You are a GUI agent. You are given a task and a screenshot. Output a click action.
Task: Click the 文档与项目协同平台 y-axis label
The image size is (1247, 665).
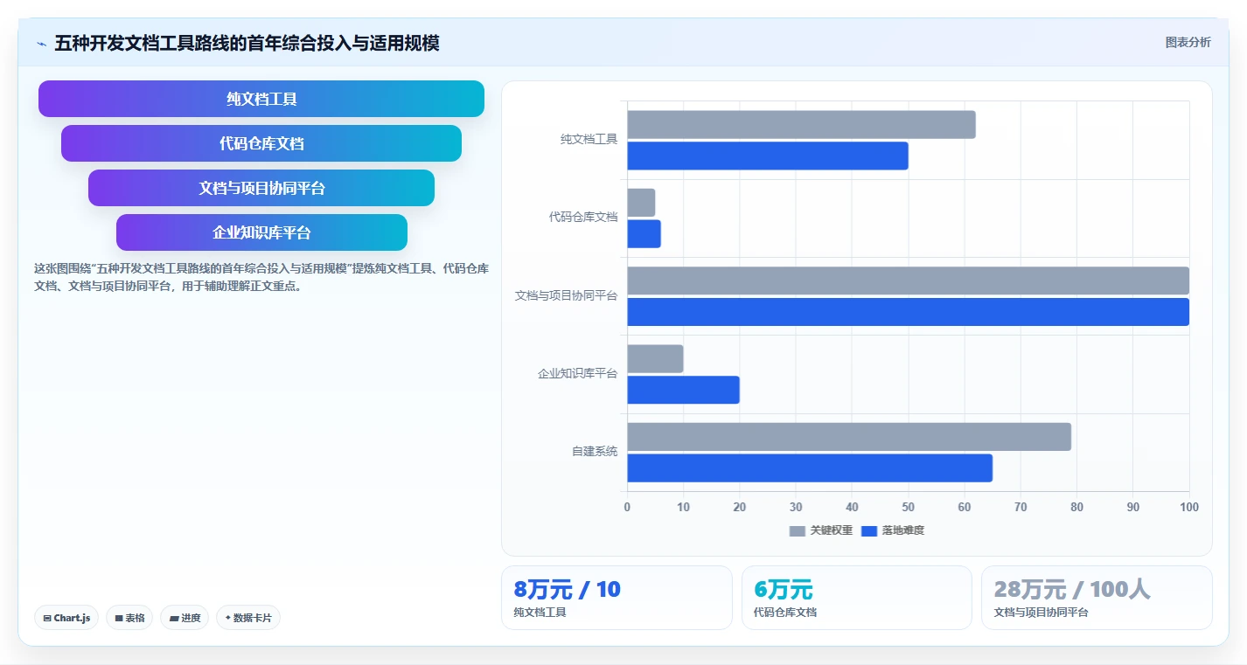(x=567, y=296)
